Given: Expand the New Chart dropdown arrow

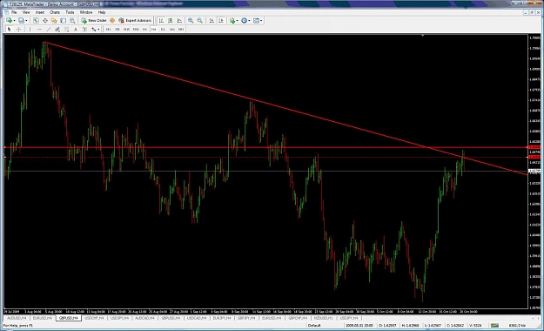Looking at the screenshot, I should [14, 21].
